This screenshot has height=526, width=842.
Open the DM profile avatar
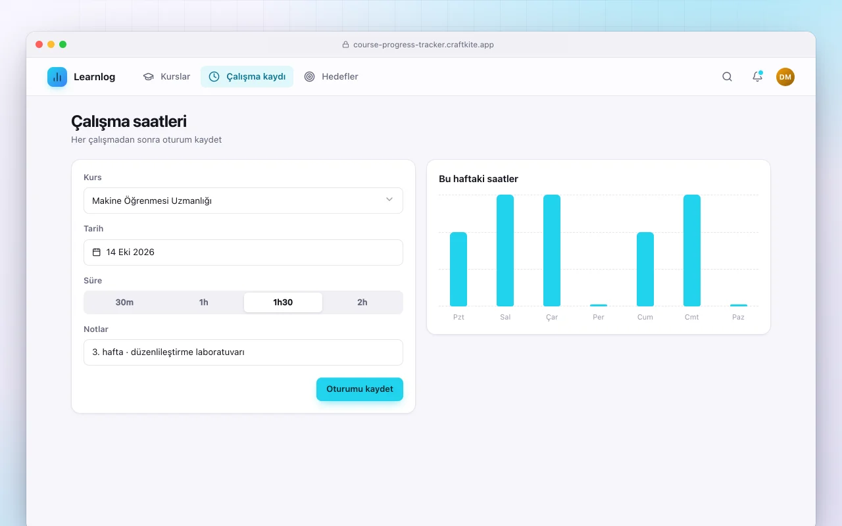click(x=785, y=77)
